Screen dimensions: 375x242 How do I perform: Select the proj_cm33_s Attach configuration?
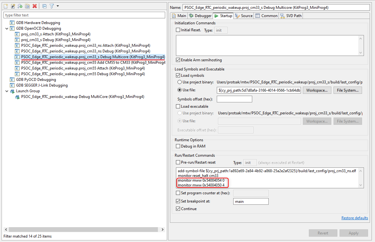[56, 34]
